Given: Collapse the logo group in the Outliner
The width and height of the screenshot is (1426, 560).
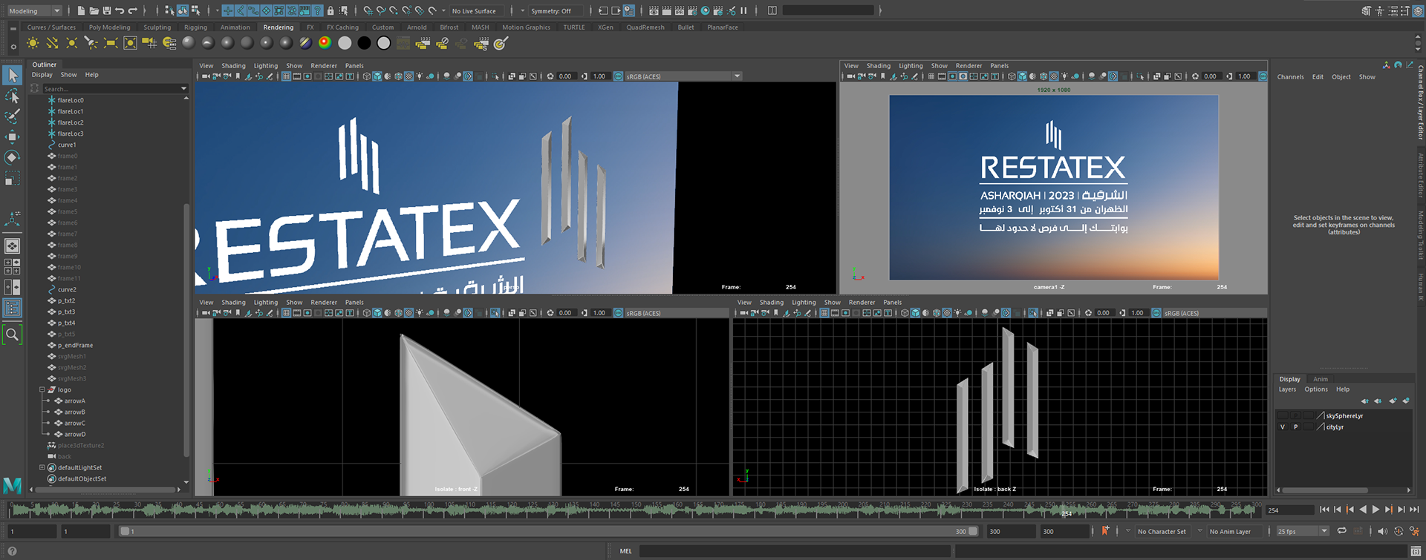Looking at the screenshot, I should coord(42,389).
